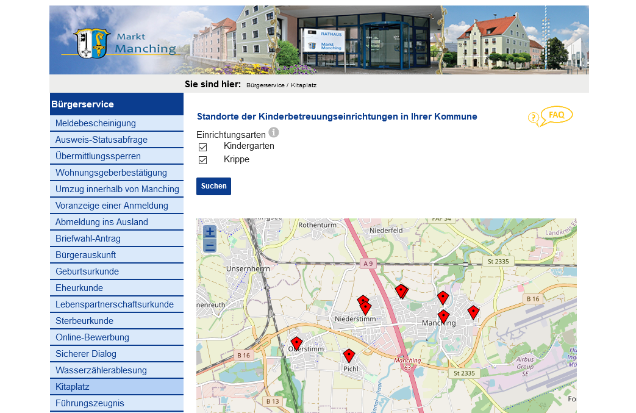Click the map zoom-out minus button
636x413 pixels.
click(x=210, y=246)
